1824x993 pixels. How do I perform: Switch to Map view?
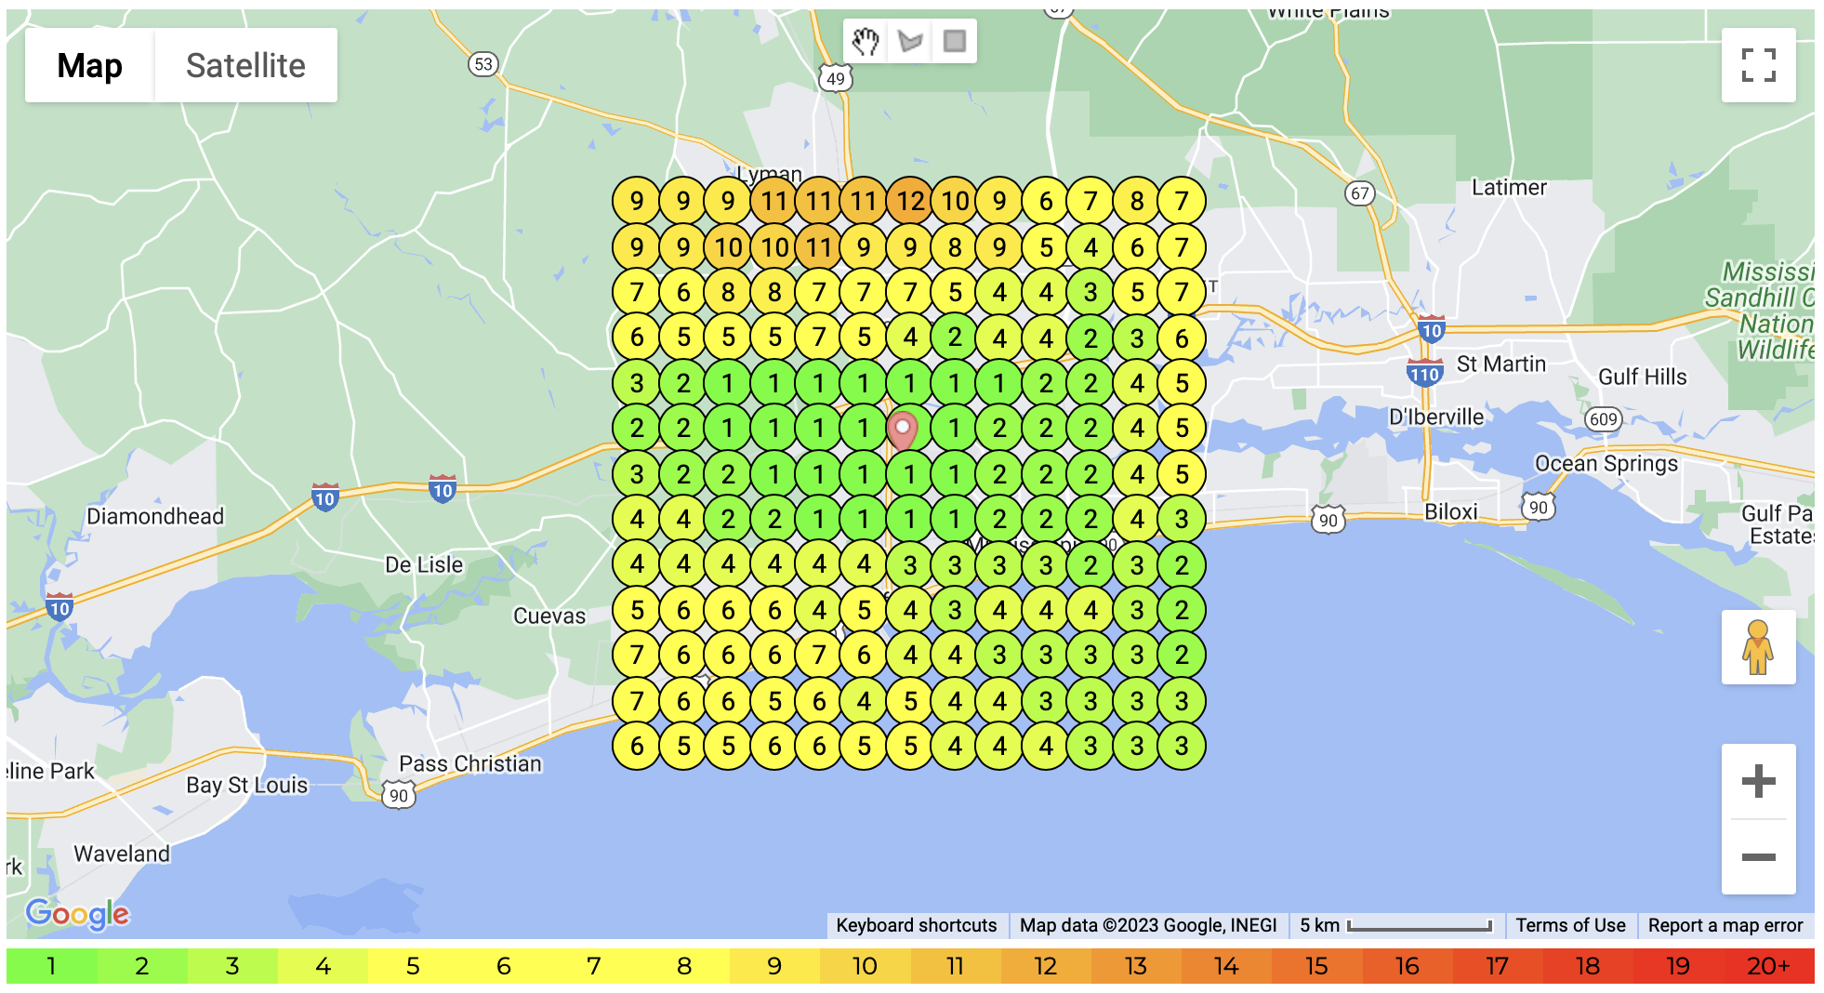(89, 65)
